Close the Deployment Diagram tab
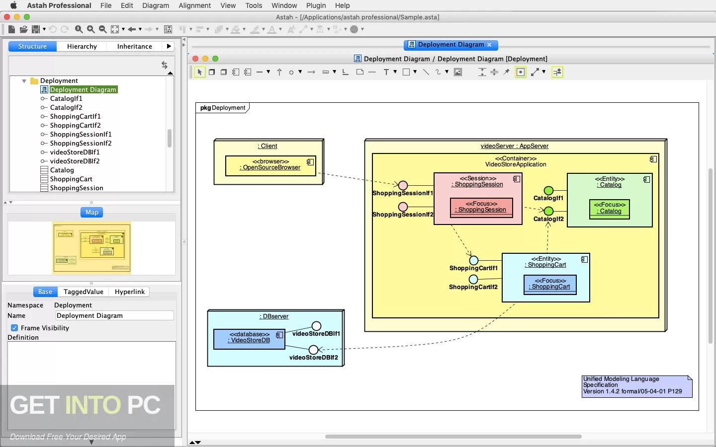The image size is (716, 447). (489, 45)
